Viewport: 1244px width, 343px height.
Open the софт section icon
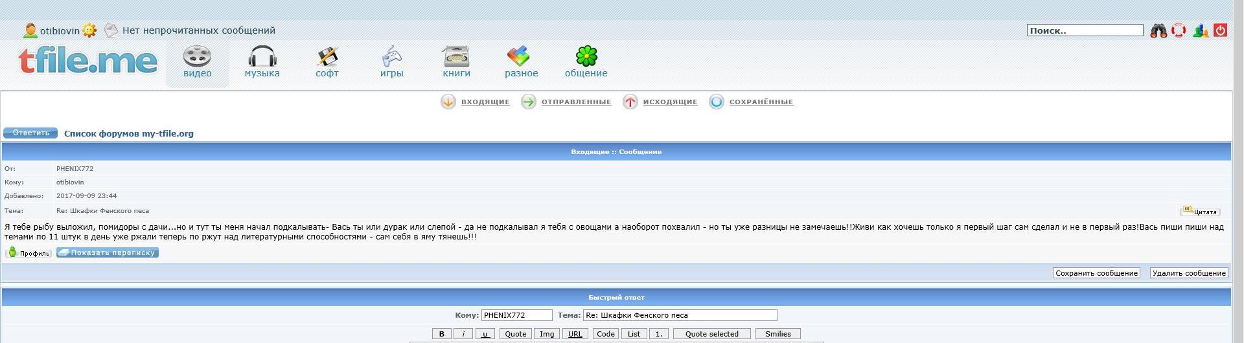click(327, 56)
